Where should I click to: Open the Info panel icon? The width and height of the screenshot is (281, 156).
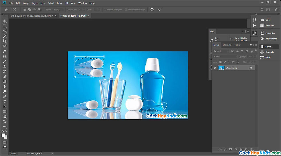(254, 33)
